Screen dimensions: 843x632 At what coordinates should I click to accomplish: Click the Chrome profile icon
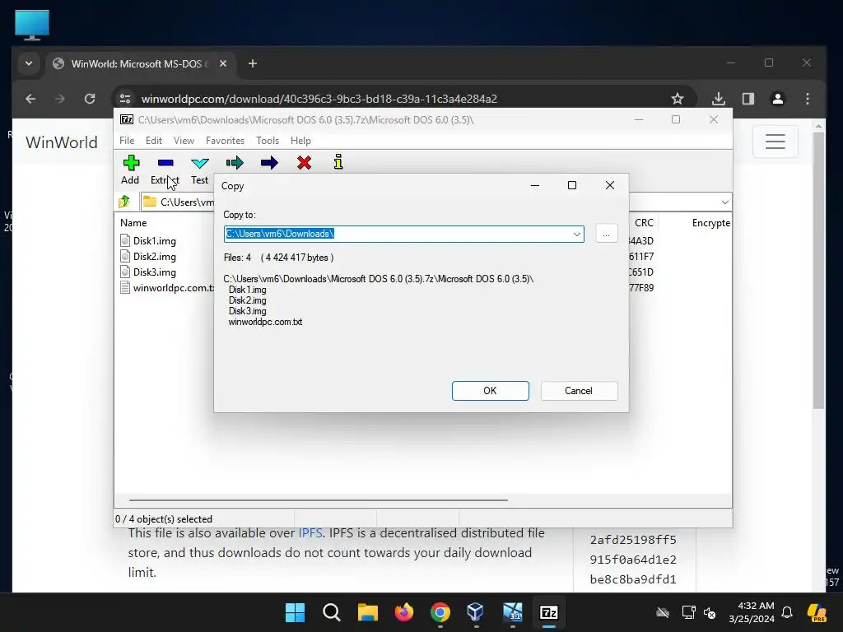coord(777,99)
